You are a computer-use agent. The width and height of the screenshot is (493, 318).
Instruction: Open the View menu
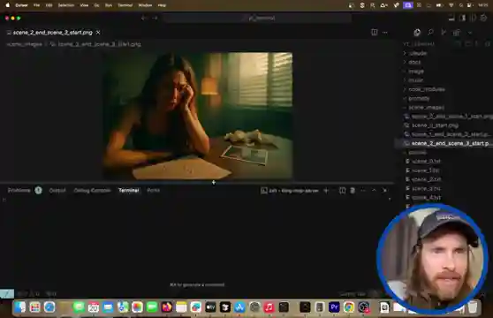pos(84,5)
